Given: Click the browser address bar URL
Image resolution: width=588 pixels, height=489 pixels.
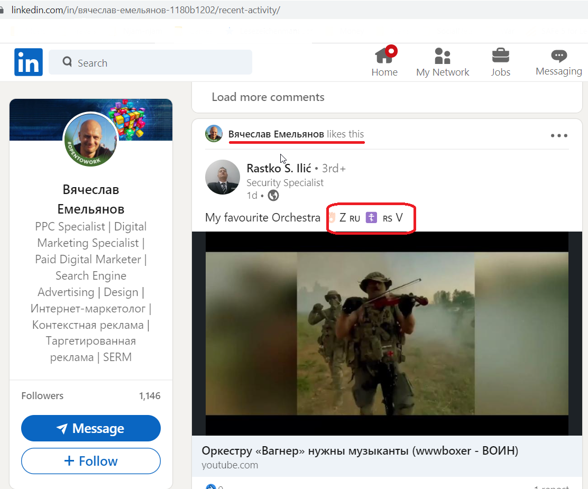Looking at the screenshot, I should (x=146, y=10).
